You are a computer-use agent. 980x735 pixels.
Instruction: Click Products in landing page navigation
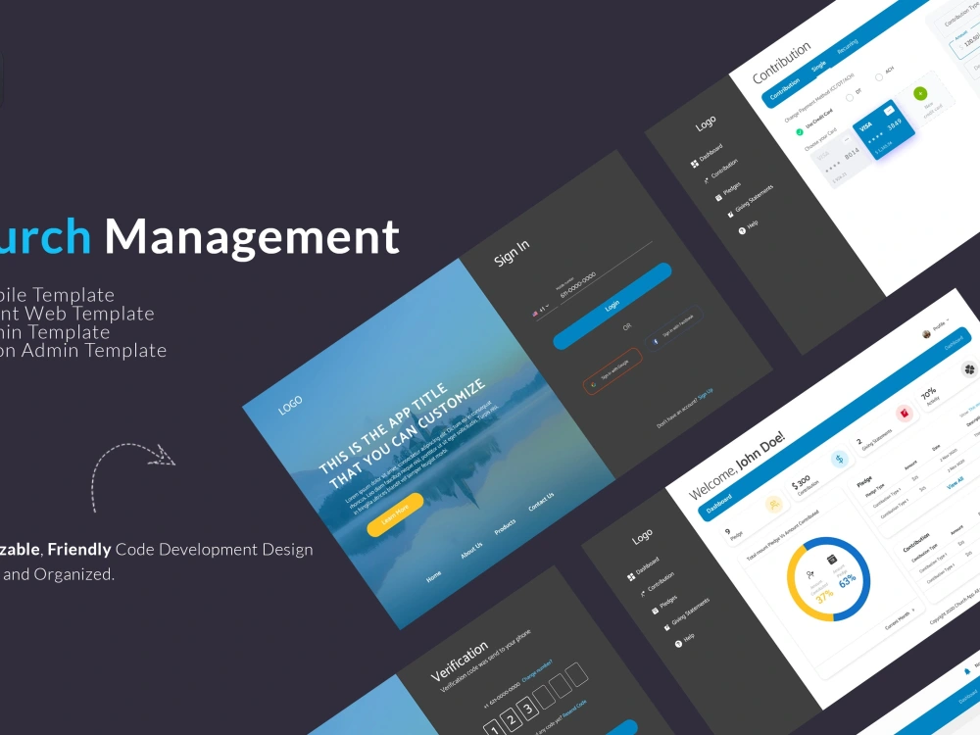[505, 527]
